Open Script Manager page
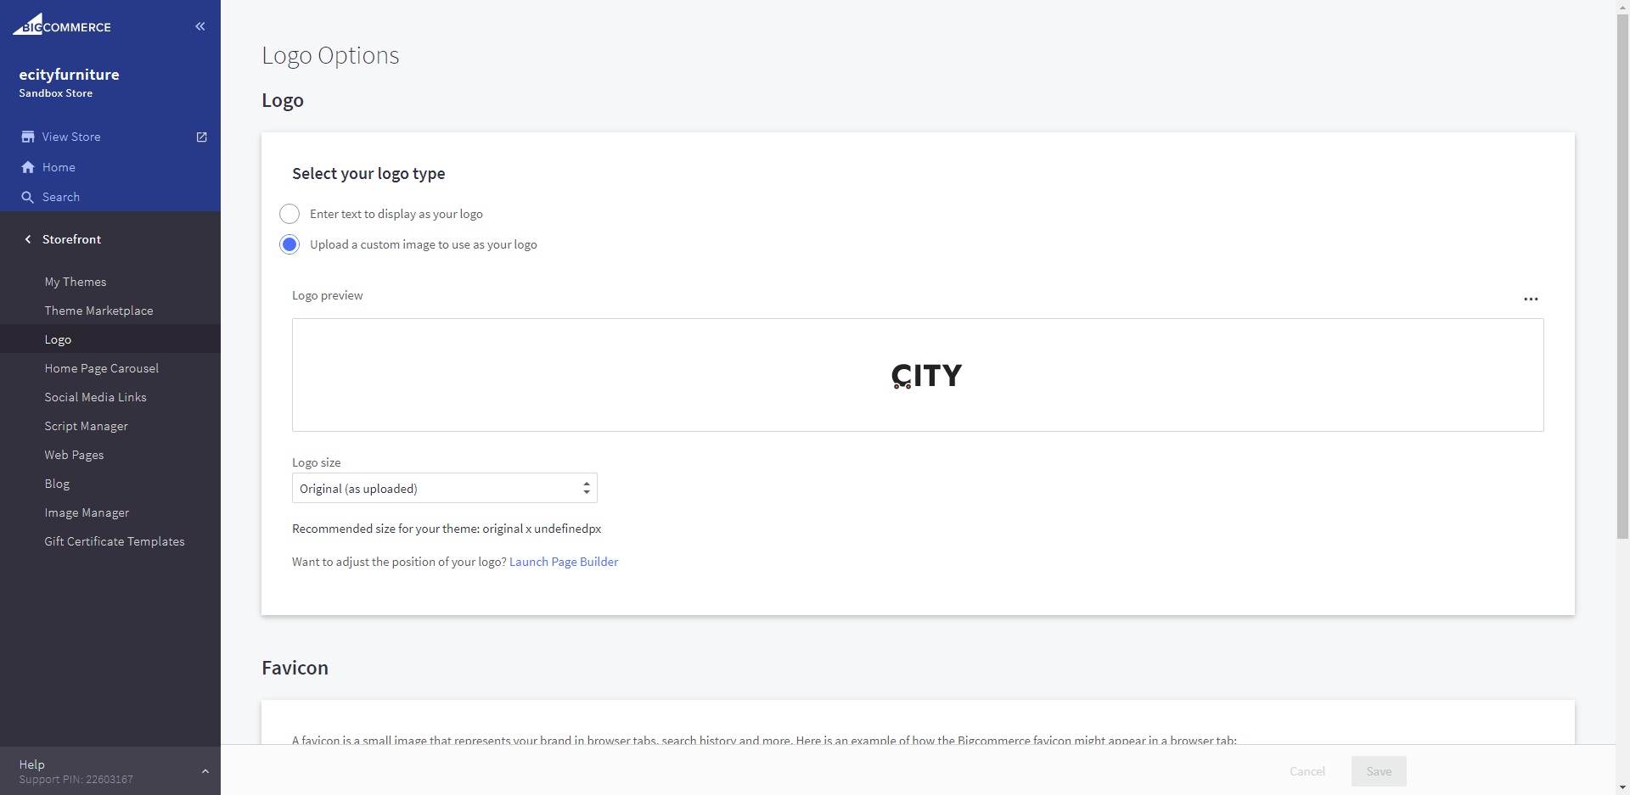 [87, 426]
